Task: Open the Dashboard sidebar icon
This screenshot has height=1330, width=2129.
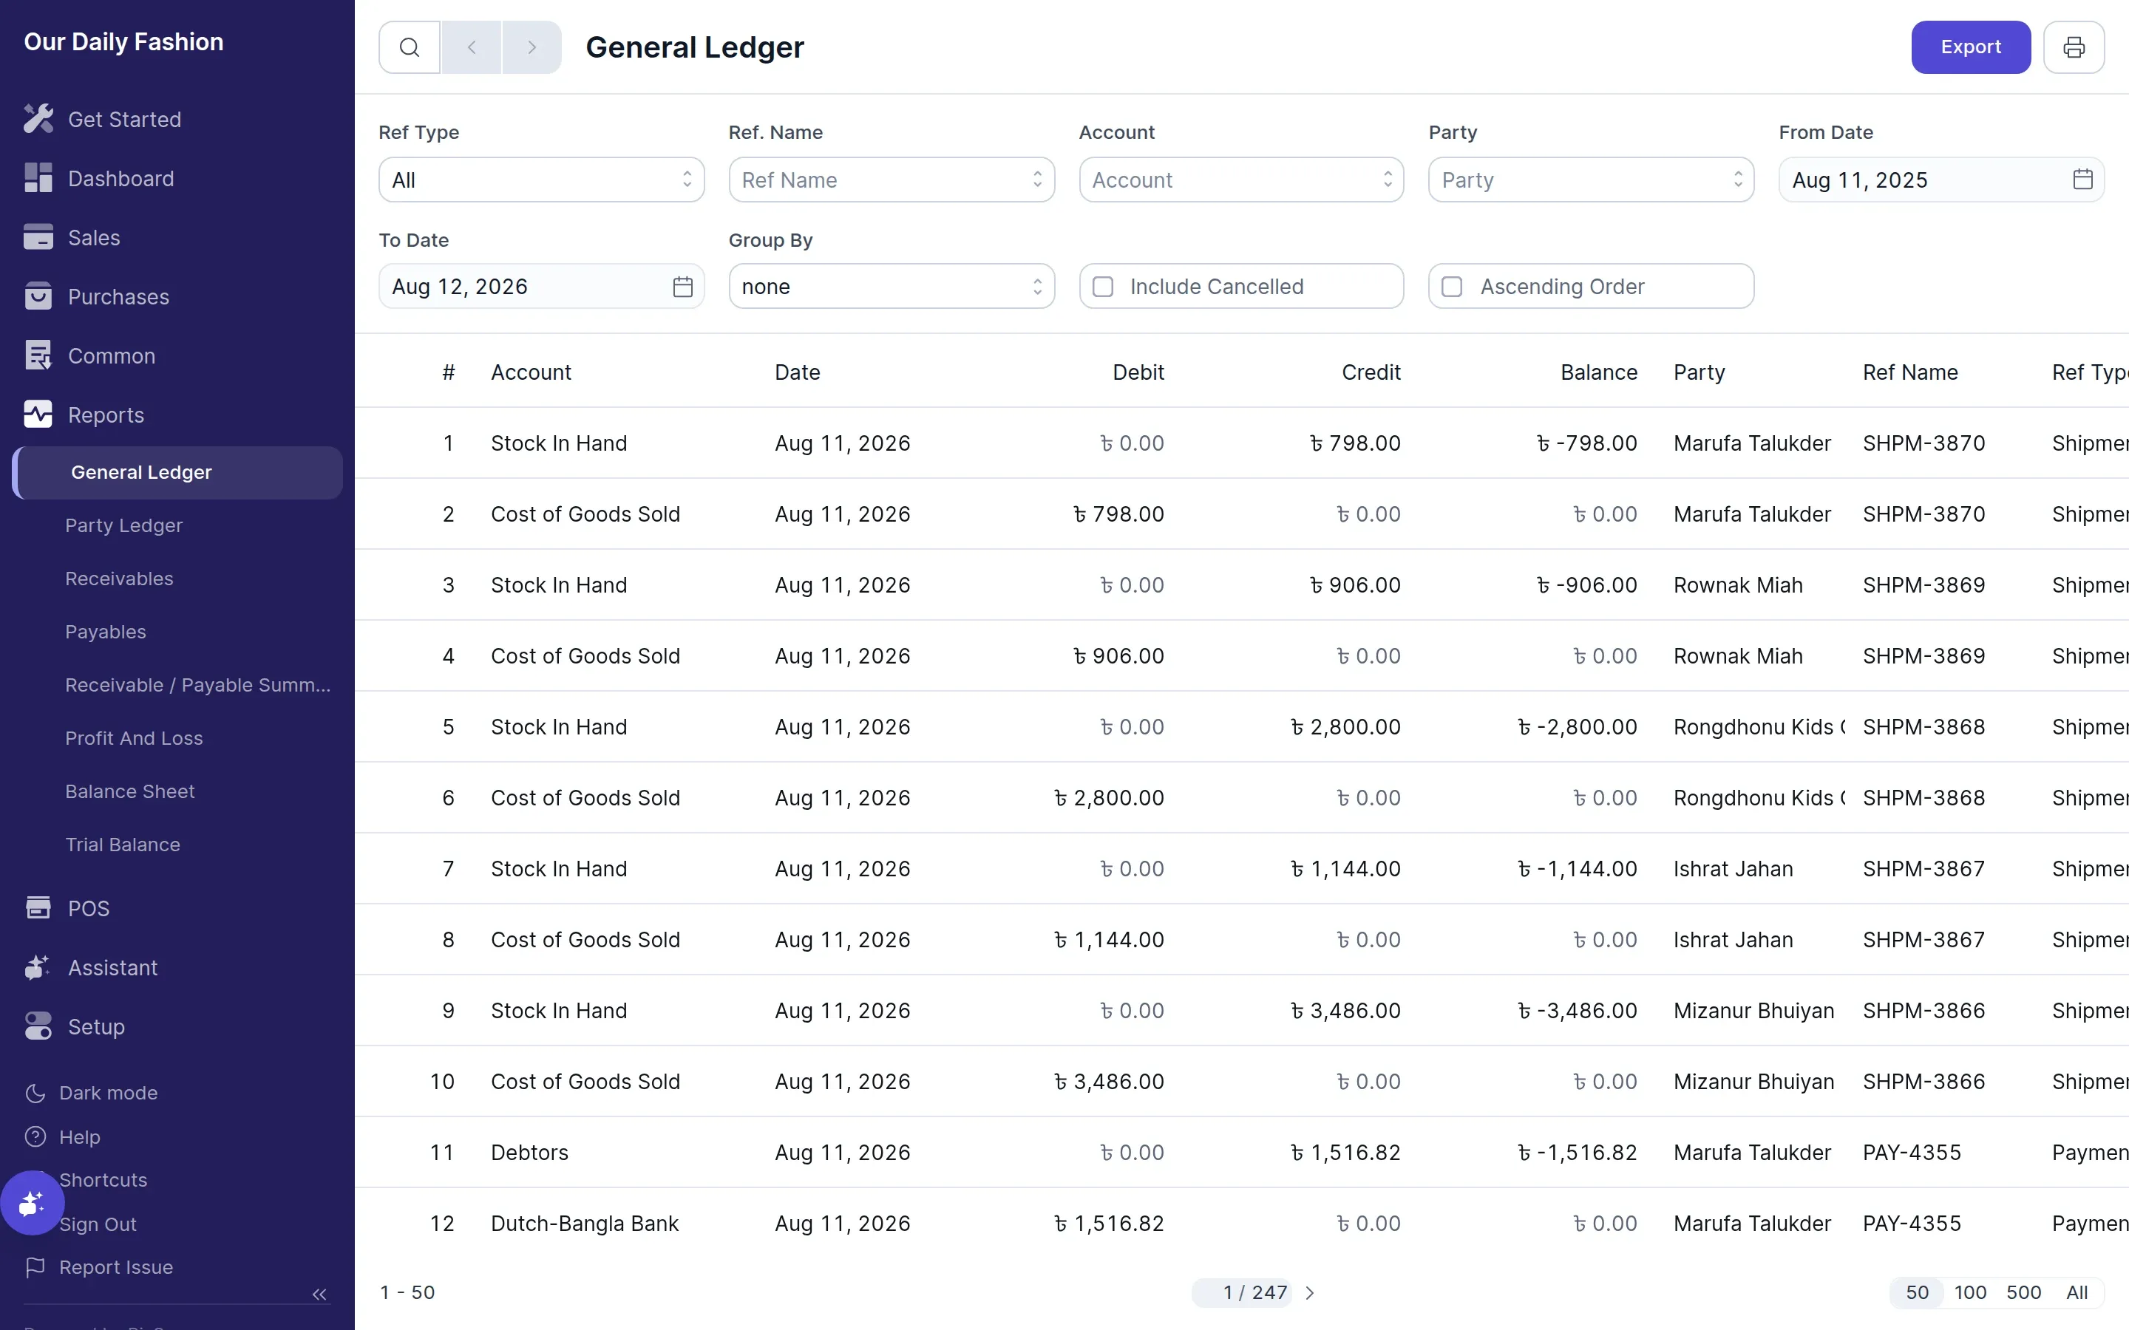Action: [x=38, y=177]
